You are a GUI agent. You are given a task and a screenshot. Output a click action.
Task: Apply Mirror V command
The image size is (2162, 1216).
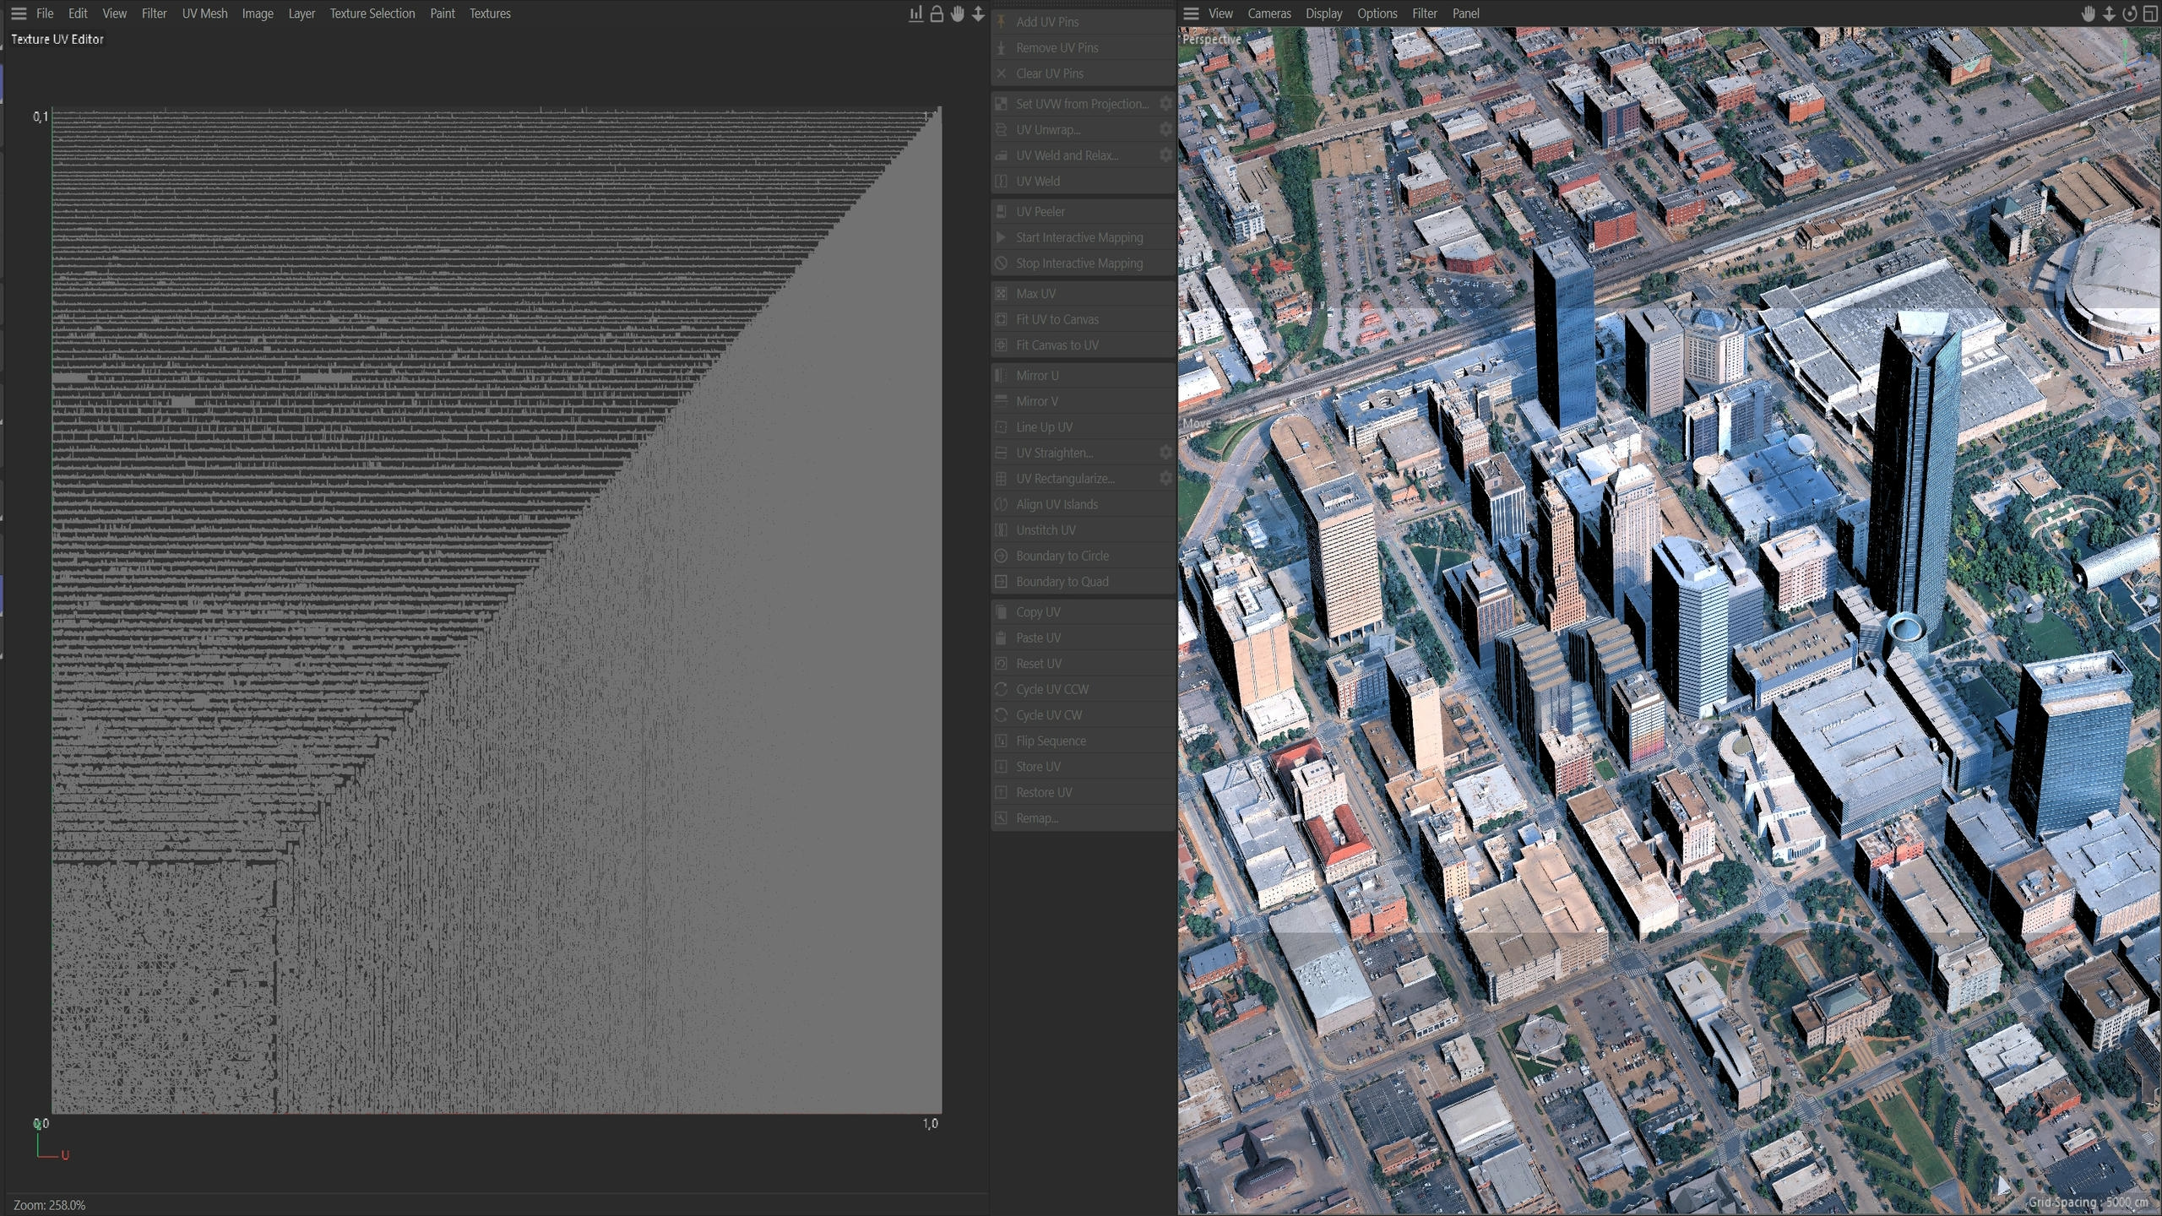tap(1082, 401)
